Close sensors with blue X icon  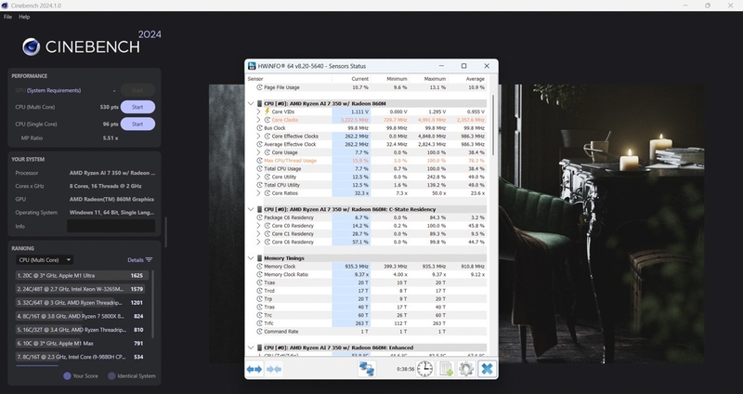click(487, 369)
